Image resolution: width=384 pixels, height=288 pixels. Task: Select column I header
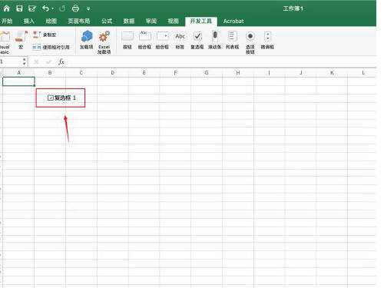tap(270, 73)
